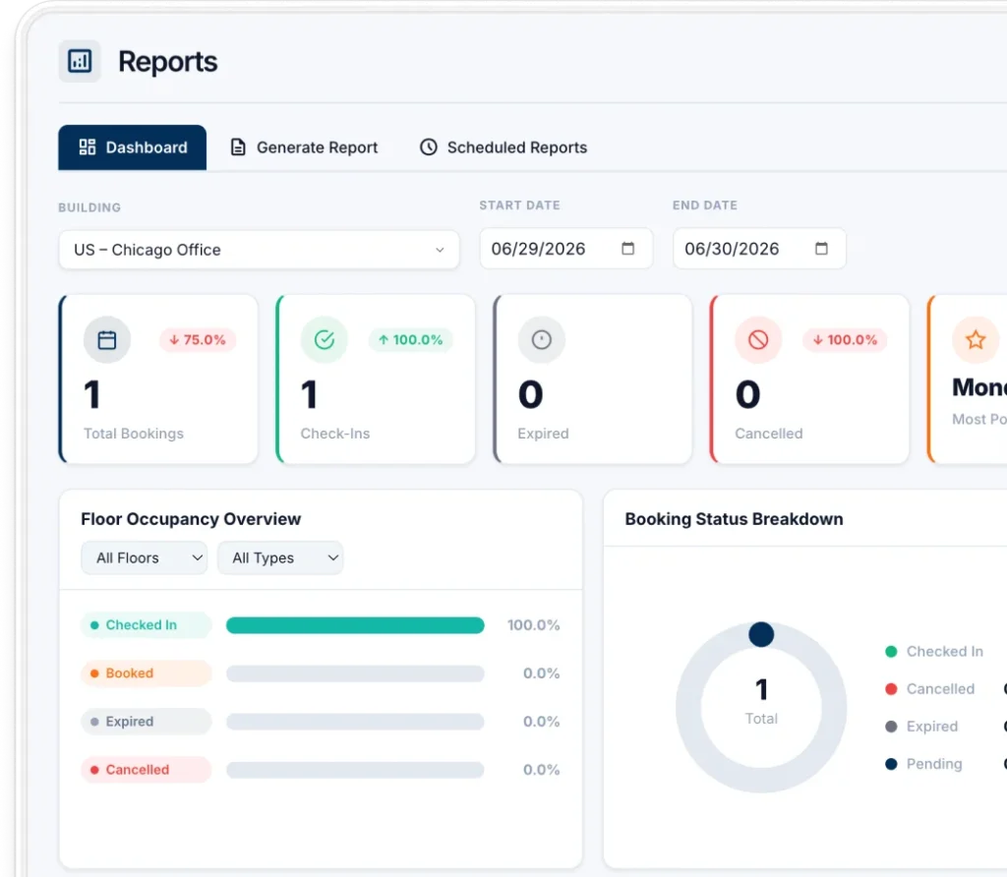Open the All Types dropdown

280,557
